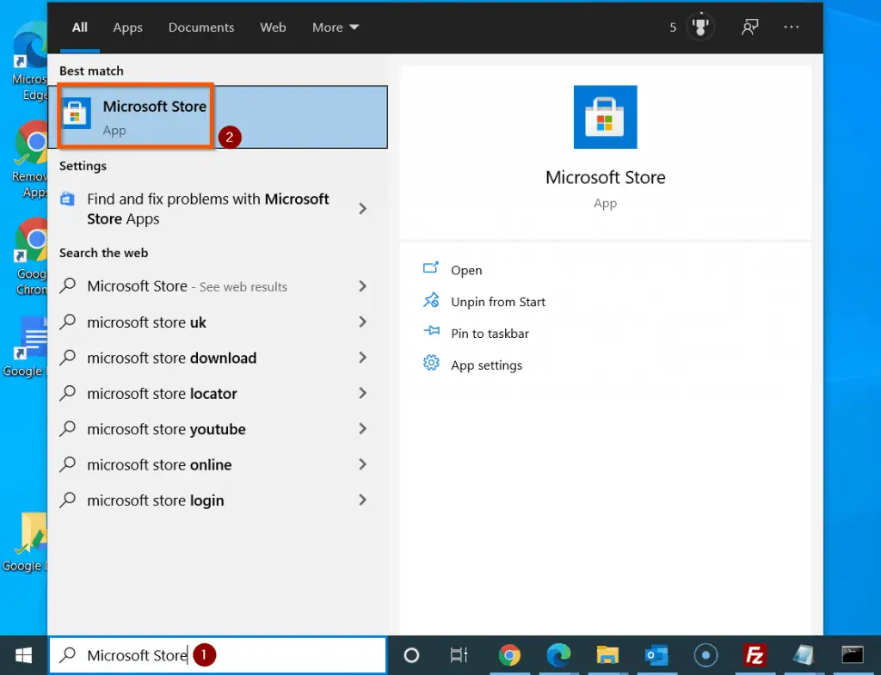Image resolution: width=881 pixels, height=675 pixels.
Task: Switch to the Documents search tab
Action: pos(200,27)
